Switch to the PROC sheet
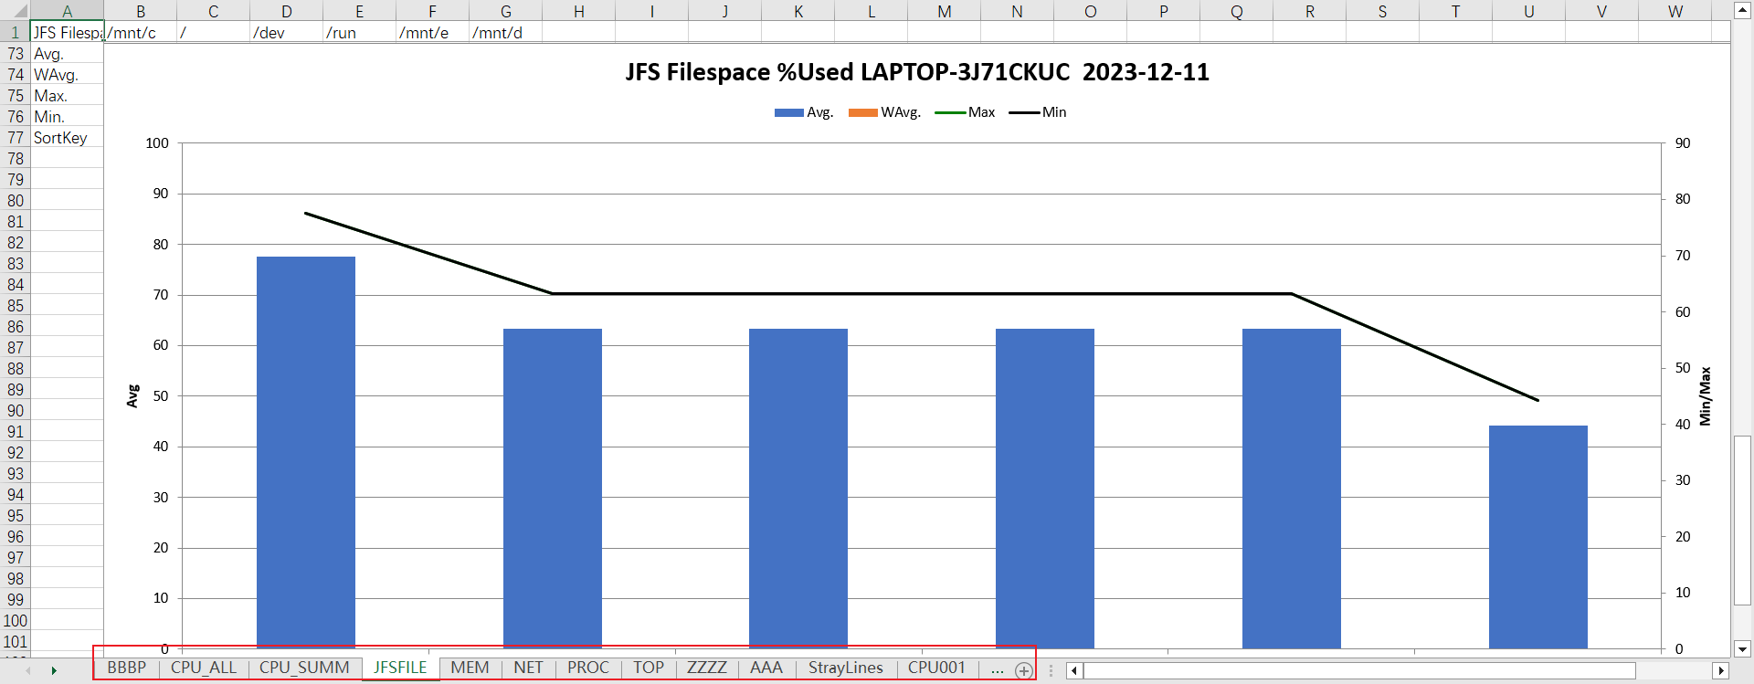1754x684 pixels. pos(588,668)
